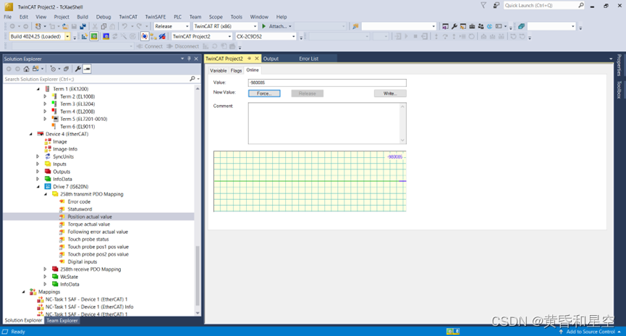Click the Toolbox briefcase toolbar icon
This screenshot has width=626, height=336.
472,26
